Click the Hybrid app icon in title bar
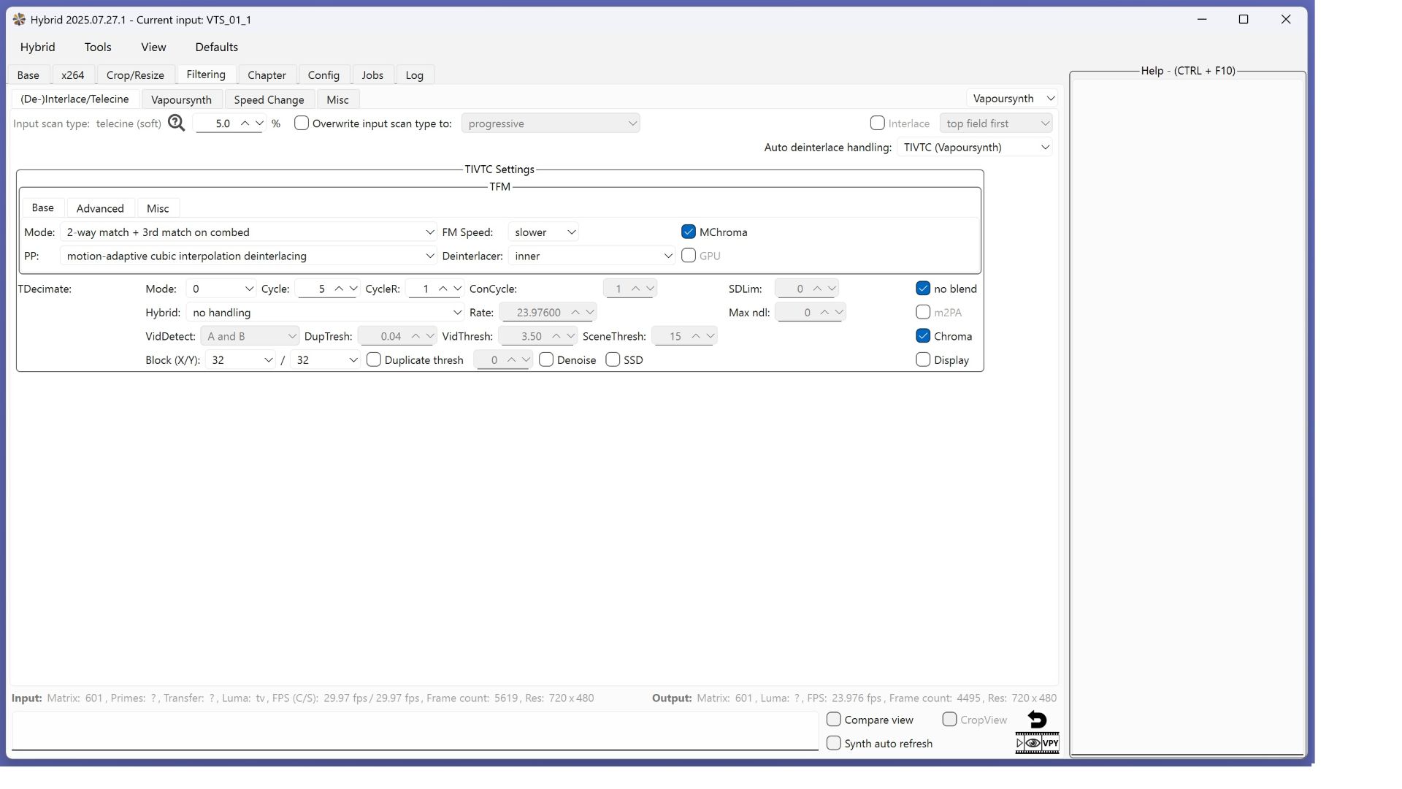The image size is (1402, 789). pyautogui.click(x=19, y=20)
